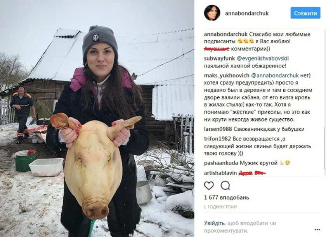Open pashaankuda commenter profile

[x=221, y=163]
